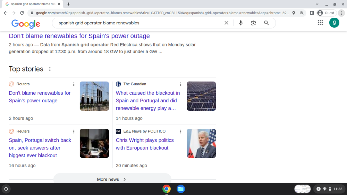Submit search with magnifier icon
Viewport: 347px width, 195px height.
point(266,23)
